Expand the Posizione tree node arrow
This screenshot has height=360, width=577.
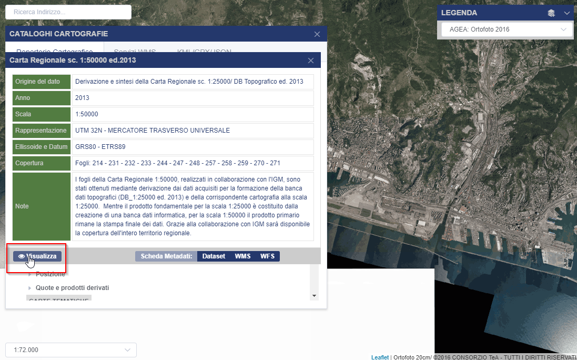point(30,274)
